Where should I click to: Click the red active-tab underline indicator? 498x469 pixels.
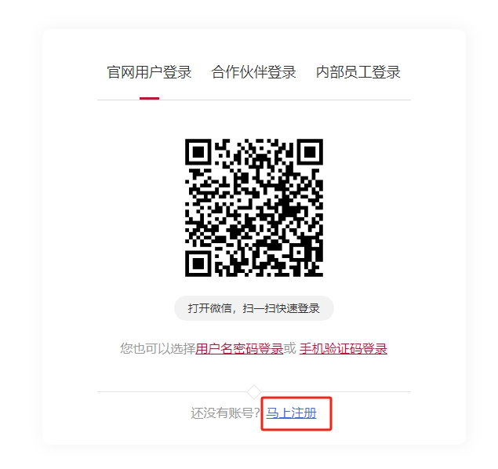pyautogui.click(x=149, y=99)
